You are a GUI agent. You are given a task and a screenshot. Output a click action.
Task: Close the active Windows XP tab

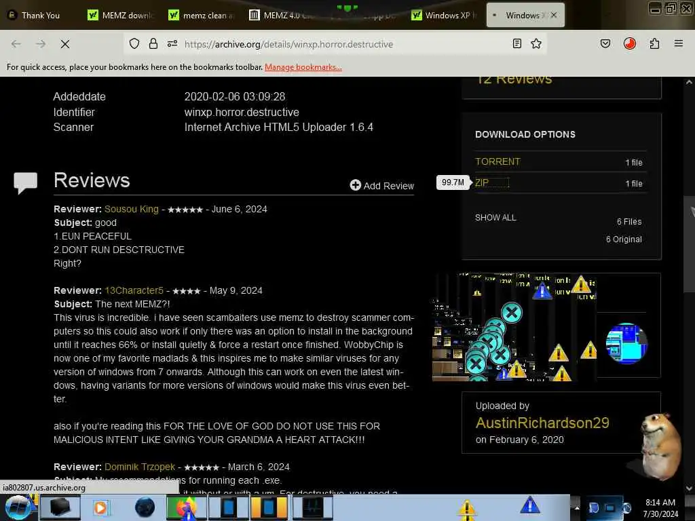click(554, 15)
